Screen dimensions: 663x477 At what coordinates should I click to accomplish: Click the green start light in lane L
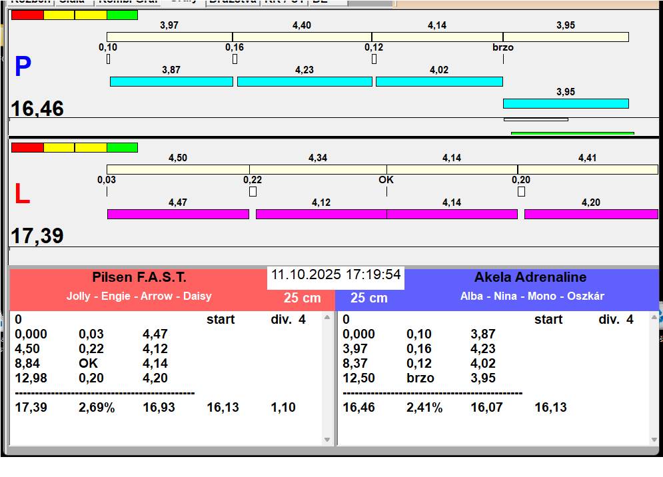click(122, 148)
